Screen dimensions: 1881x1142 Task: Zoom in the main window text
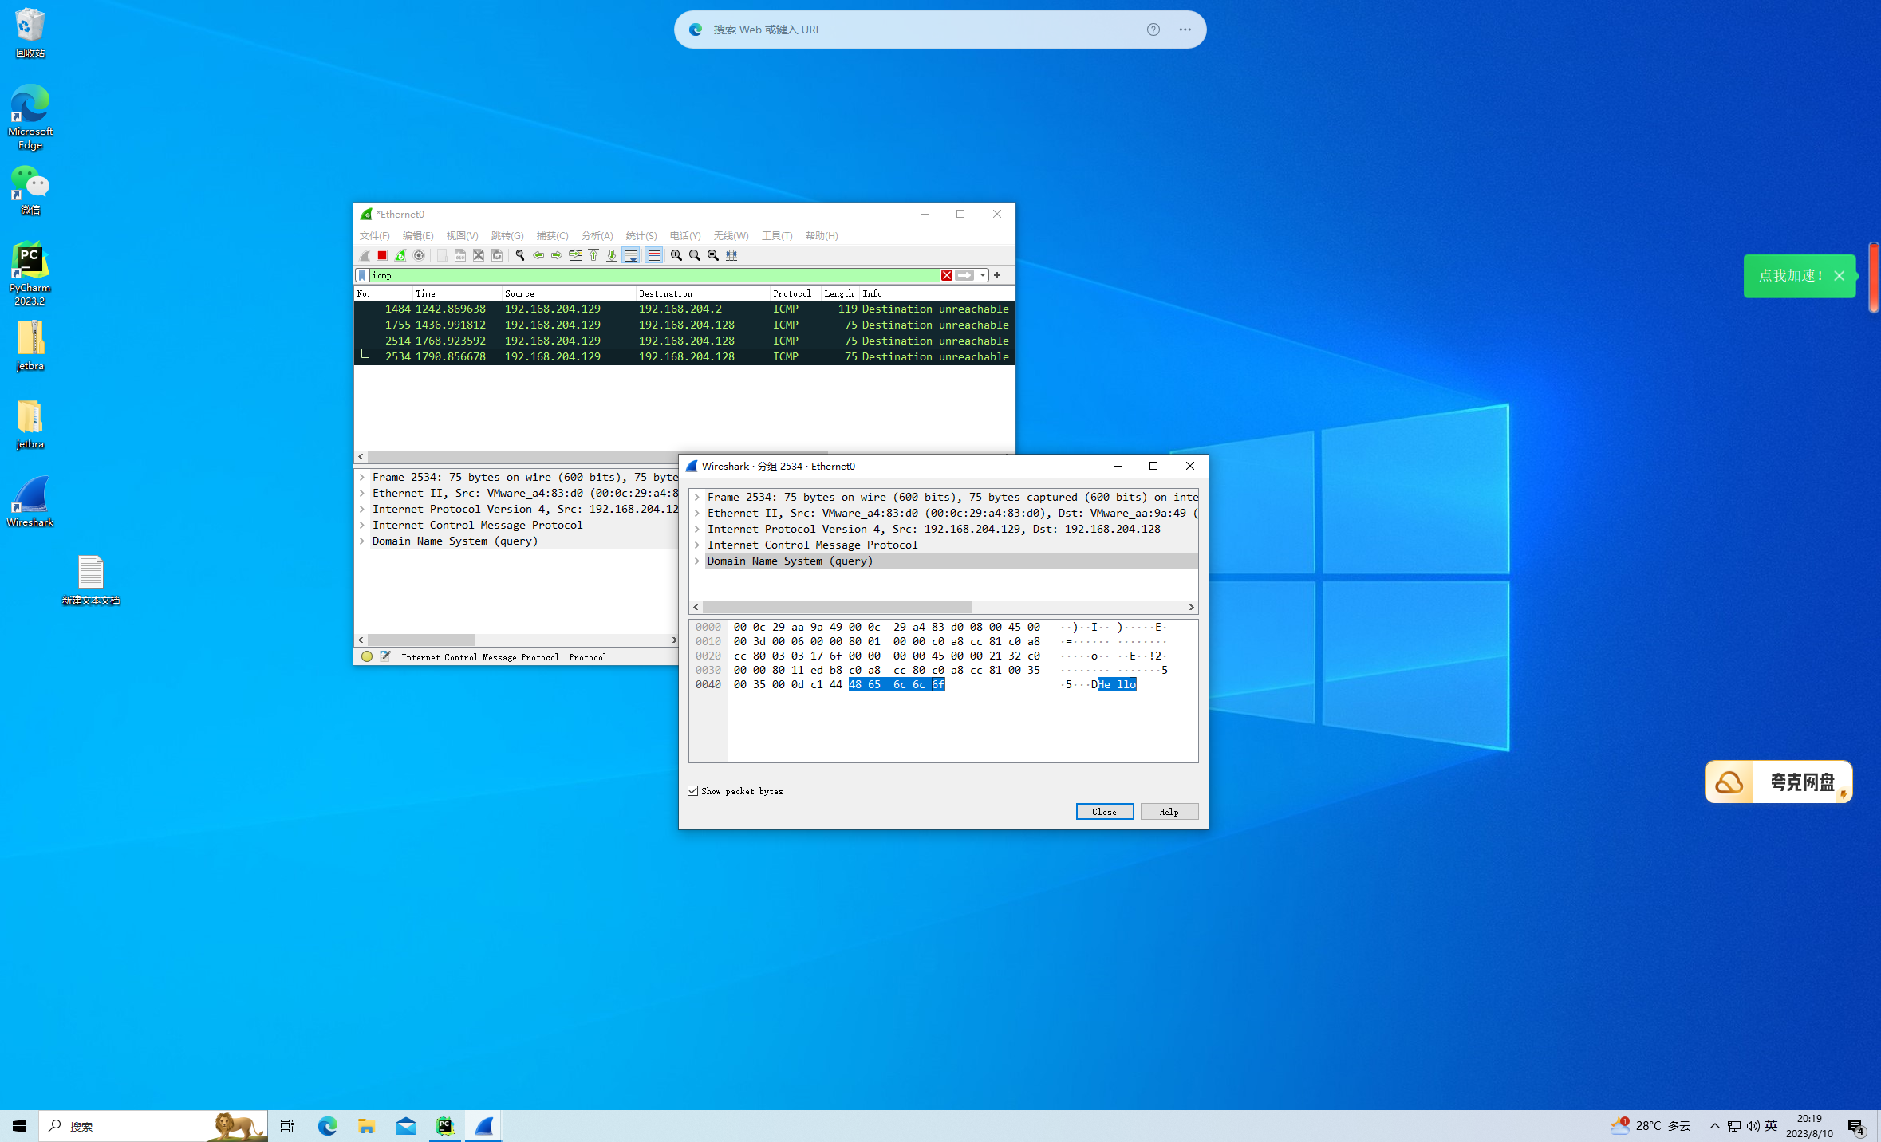pyautogui.click(x=676, y=255)
